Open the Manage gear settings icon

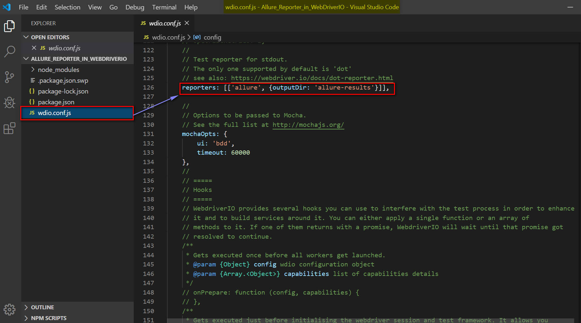click(9, 309)
